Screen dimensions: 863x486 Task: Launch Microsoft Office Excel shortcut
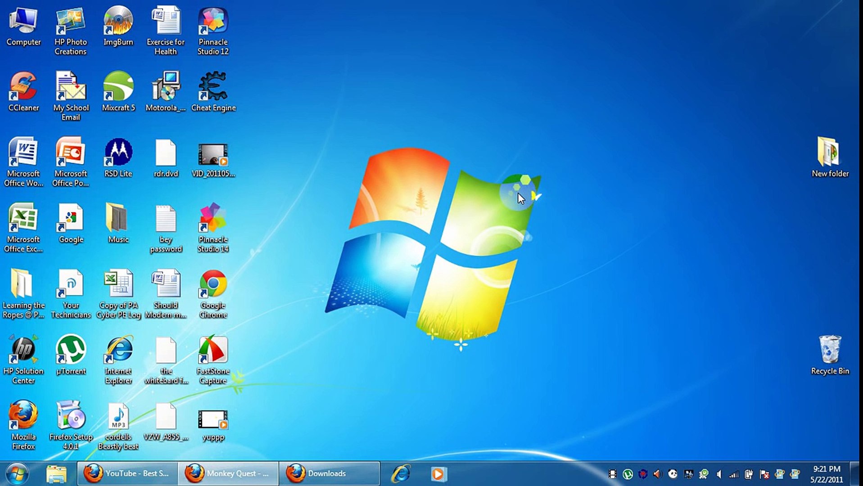click(x=23, y=228)
